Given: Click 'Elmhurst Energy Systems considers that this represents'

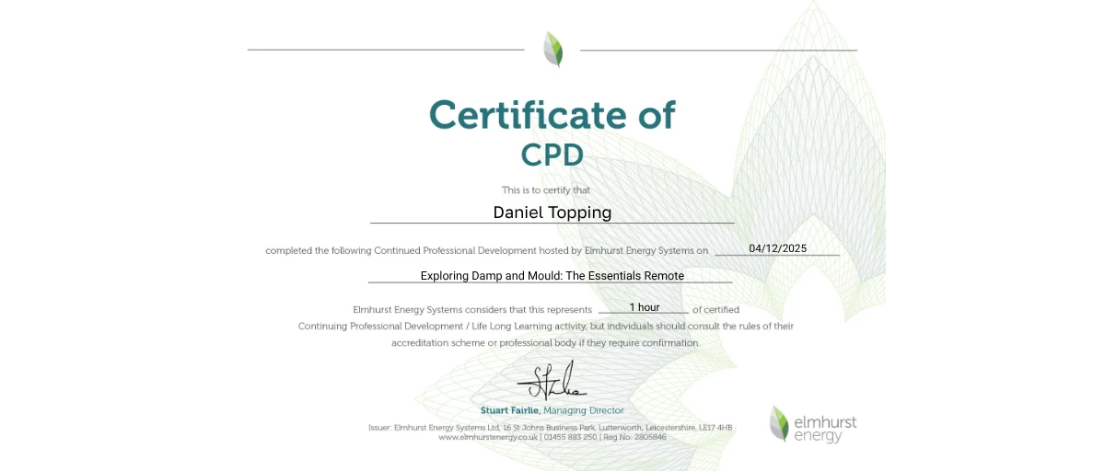Looking at the screenshot, I should tap(472, 310).
